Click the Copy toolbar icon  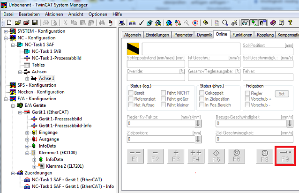coord(74,23)
